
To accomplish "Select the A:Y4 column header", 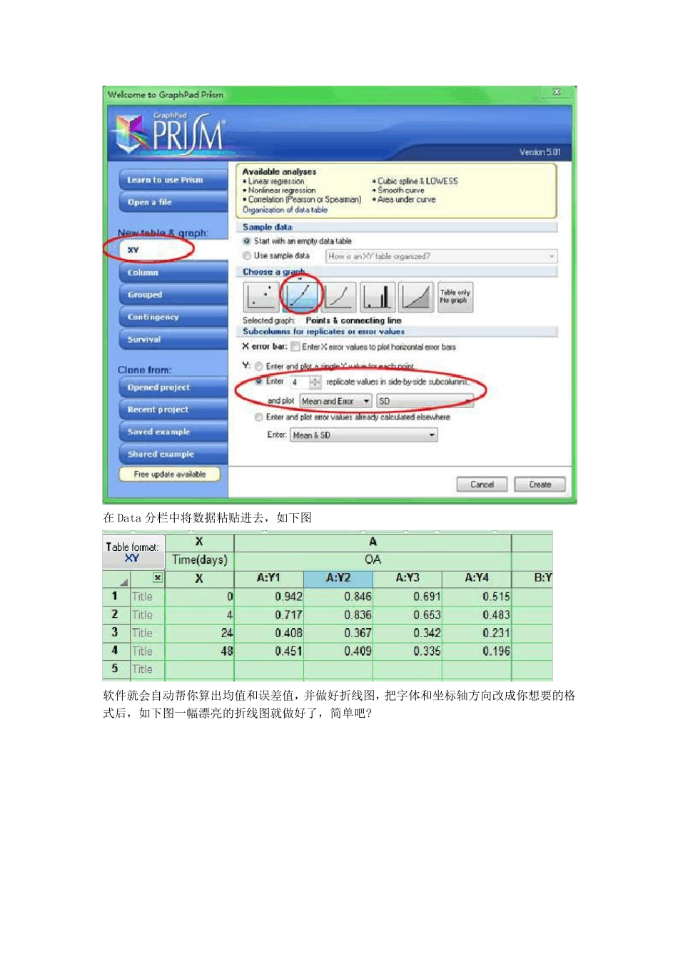I will (x=477, y=578).
